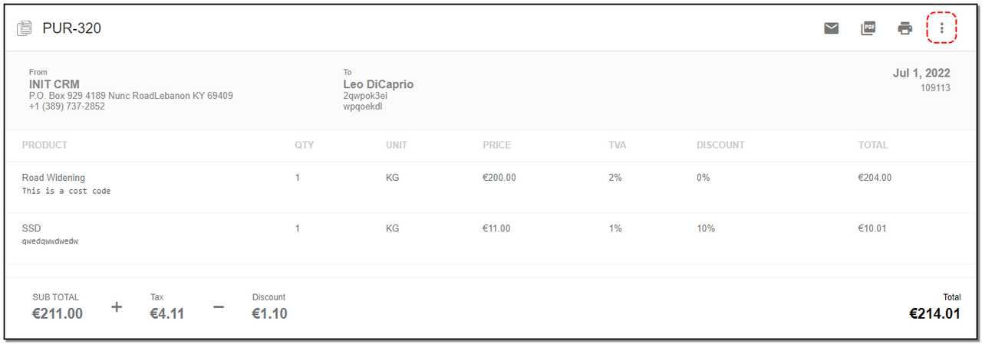
Task: Click the DISCOUNT column header
Action: (720, 145)
